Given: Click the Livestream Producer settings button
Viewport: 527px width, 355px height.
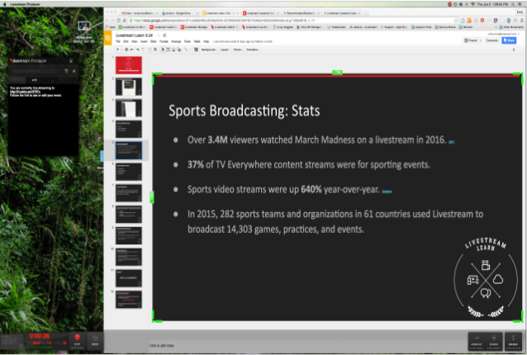Looking at the screenshot, I should (74, 71).
